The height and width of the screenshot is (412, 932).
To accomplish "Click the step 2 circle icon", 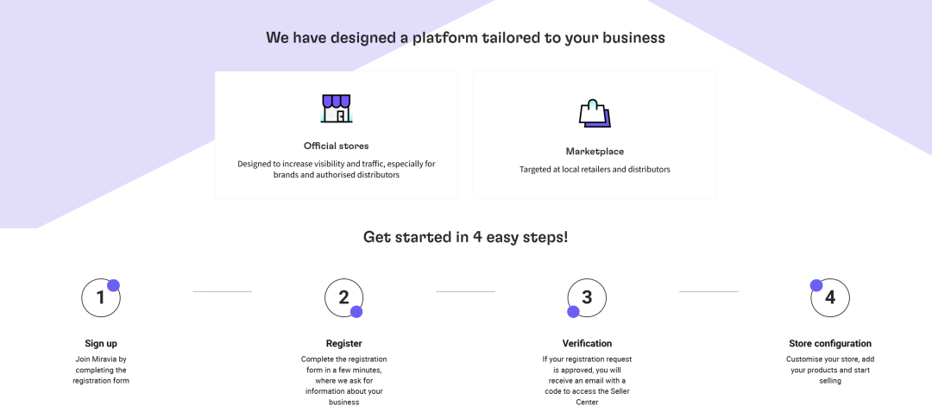I will coord(343,297).
